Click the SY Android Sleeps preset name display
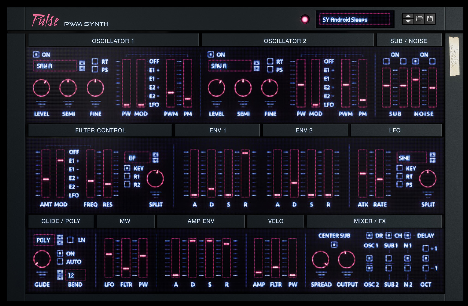This screenshot has width=468, height=306. pyautogui.click(x=355, y=20)
